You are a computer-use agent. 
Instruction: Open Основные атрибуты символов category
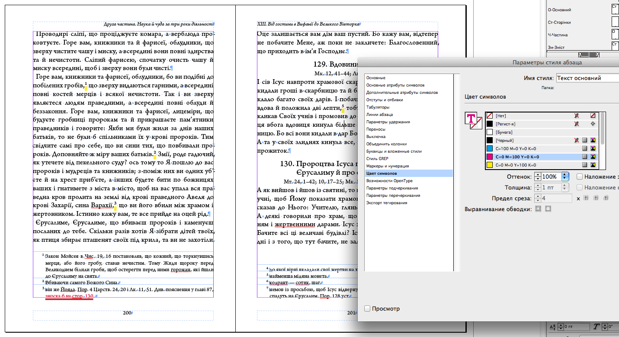(408, 85)
